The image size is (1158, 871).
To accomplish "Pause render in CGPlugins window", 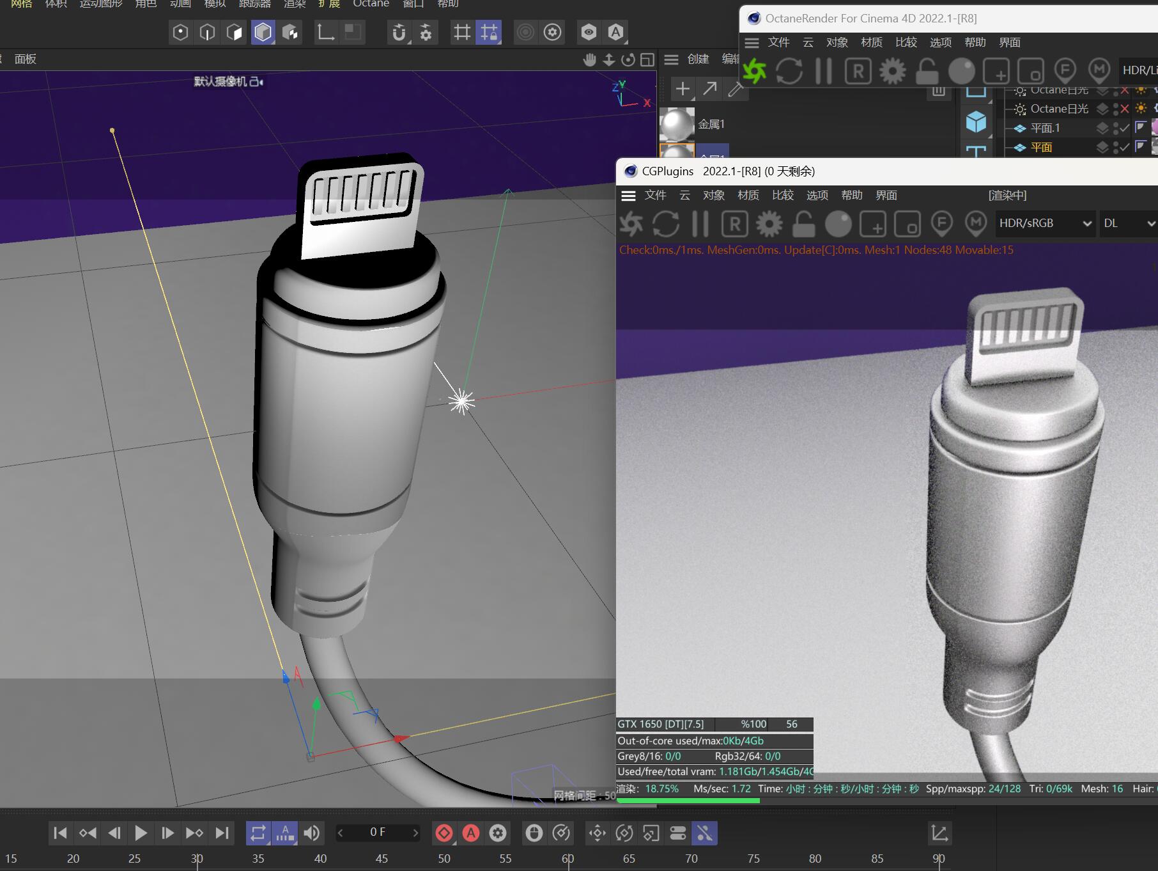I will click(x=700, y=223).
